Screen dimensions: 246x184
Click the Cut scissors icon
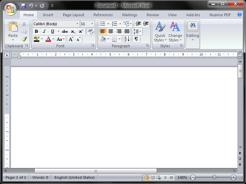pyautogui.click(x=24, y=24)
